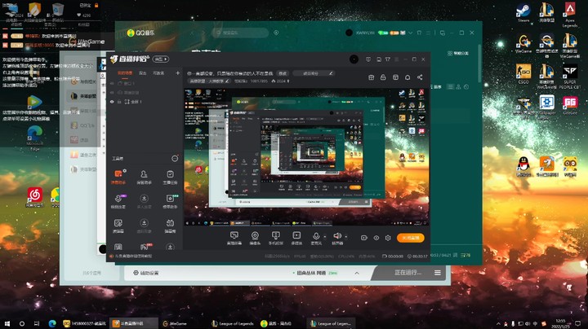Open the bell notification icon in stream info row
Screen dimensions: 588x329
(408, 77)
